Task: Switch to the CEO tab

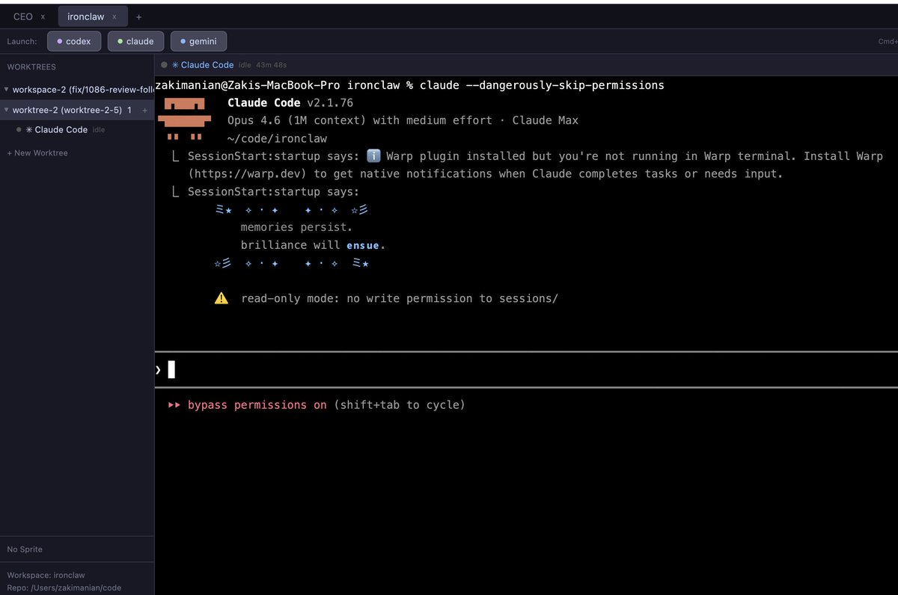Action: point(23,16)
